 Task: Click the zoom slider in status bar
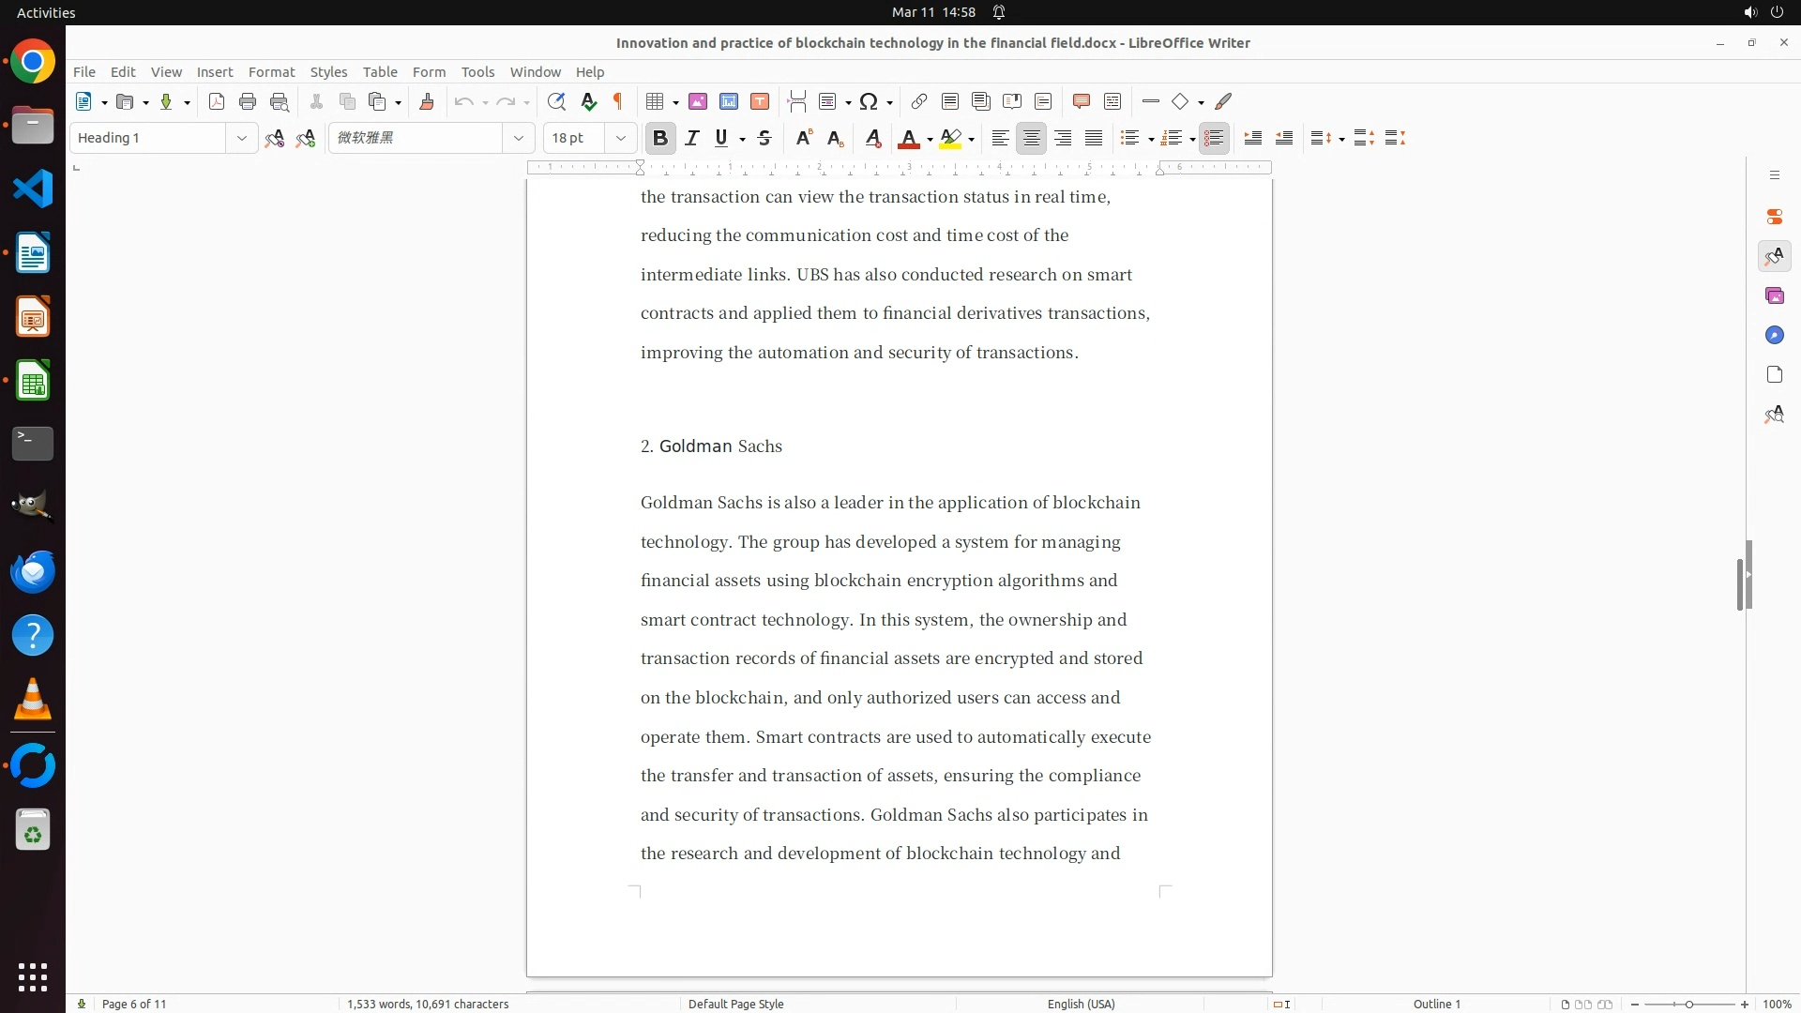(x=1688, y=1005)
